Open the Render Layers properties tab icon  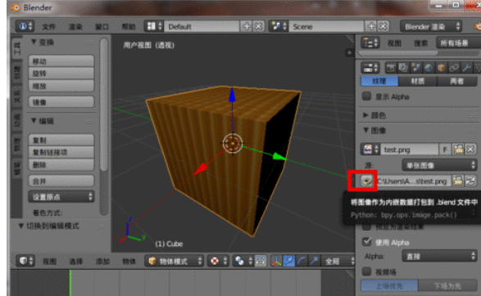coord(403,68)
